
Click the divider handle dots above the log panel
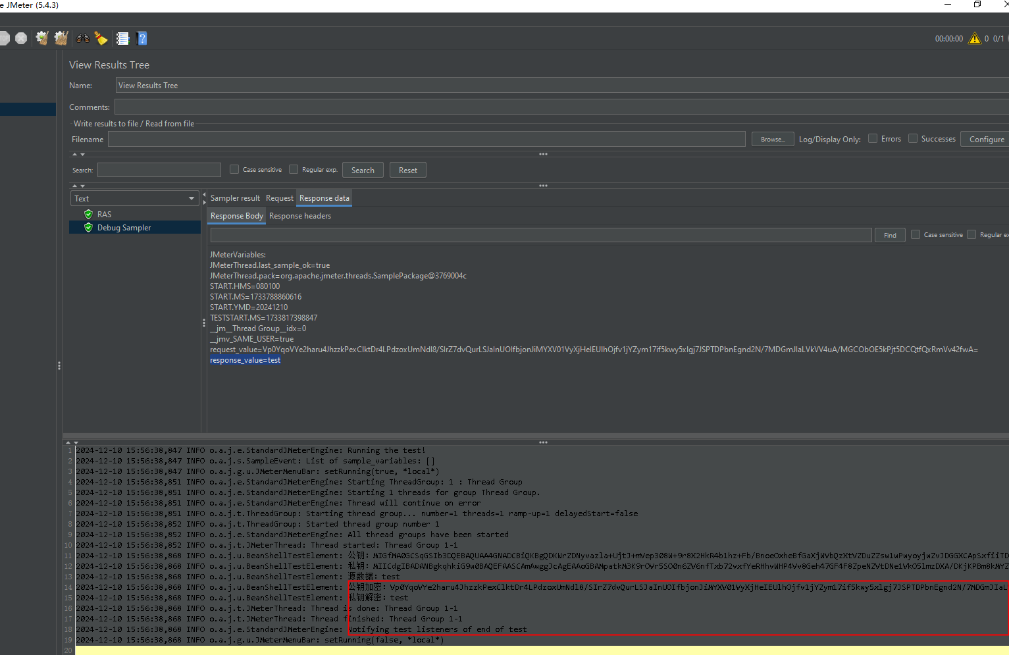543,442
